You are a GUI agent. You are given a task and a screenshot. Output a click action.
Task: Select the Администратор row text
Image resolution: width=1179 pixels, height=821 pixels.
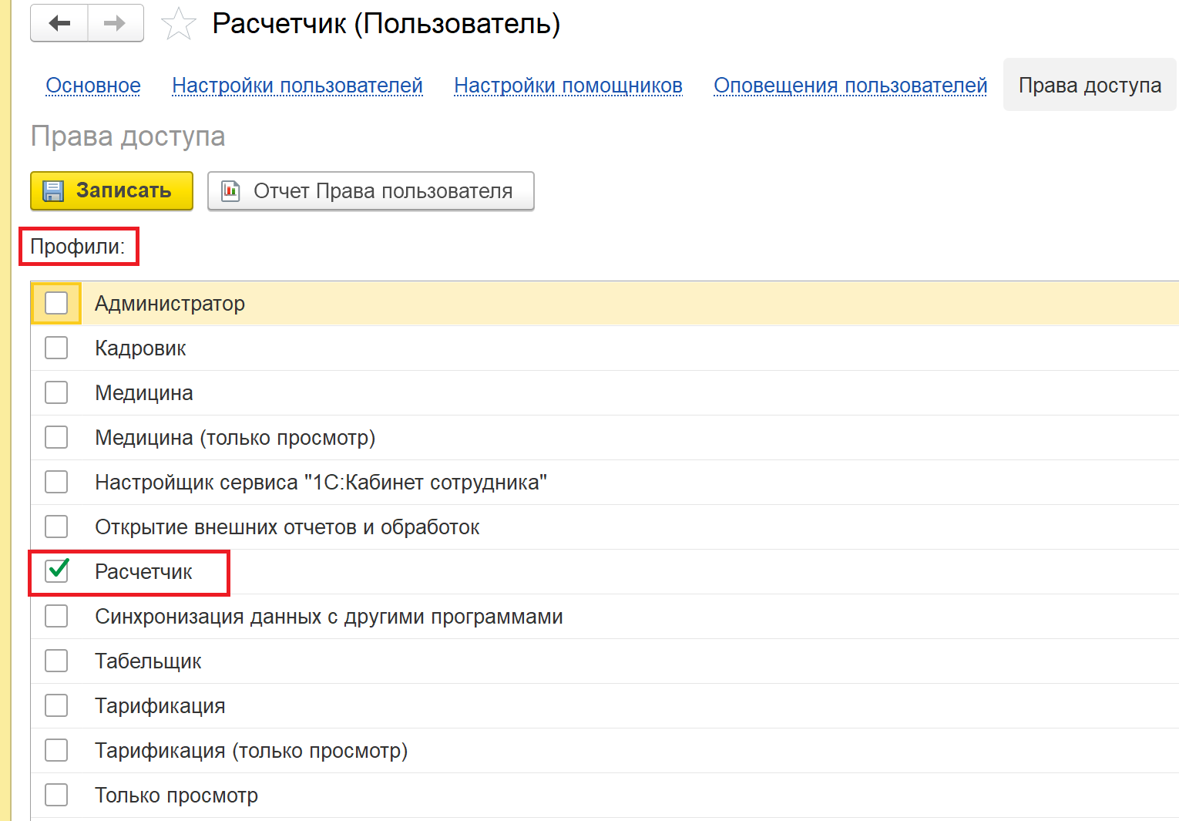[x=170, y=304]
